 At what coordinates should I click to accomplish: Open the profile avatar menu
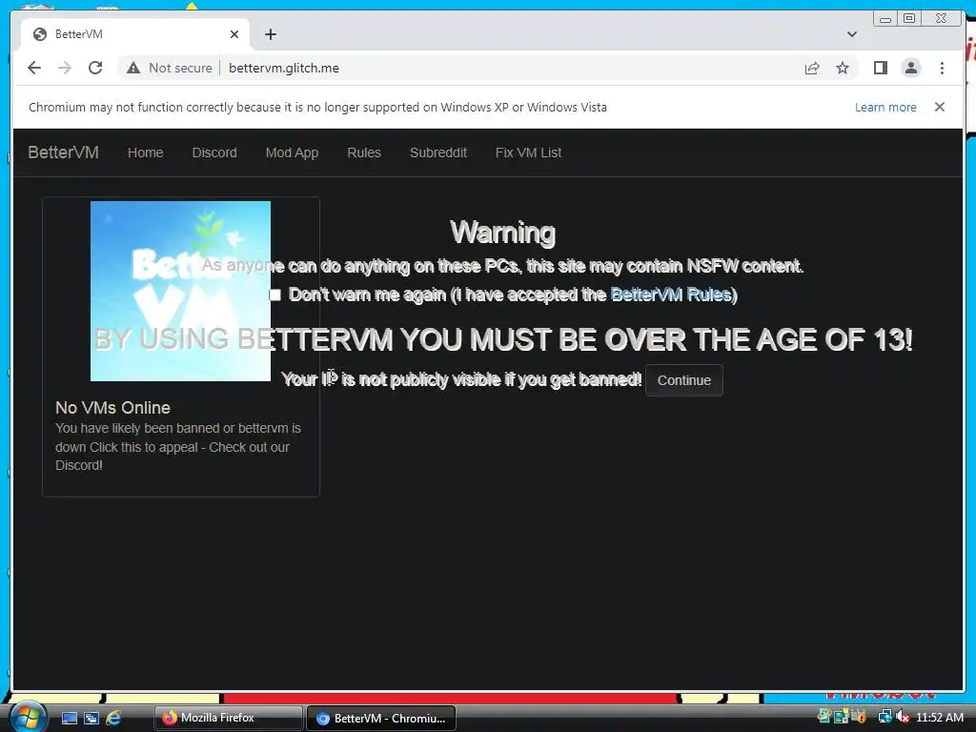[x=910, y=68]
